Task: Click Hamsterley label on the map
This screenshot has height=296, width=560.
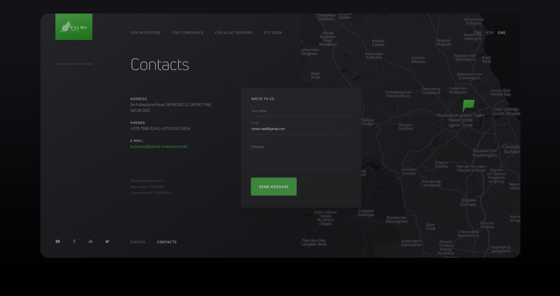Action: tap(412, 243)
